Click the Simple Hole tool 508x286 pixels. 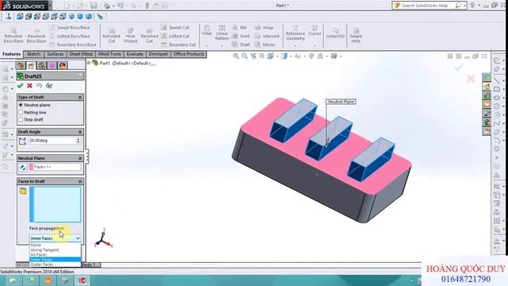coord(356,35)
